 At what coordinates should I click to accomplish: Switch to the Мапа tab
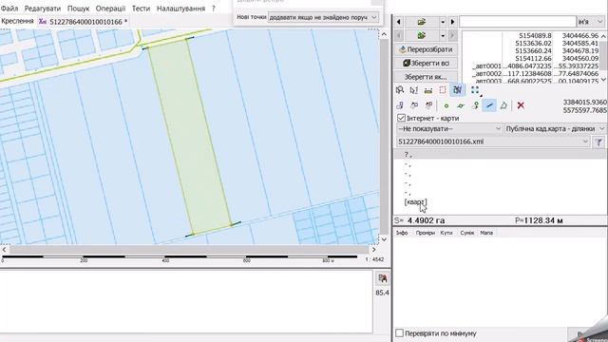(486, 233)
